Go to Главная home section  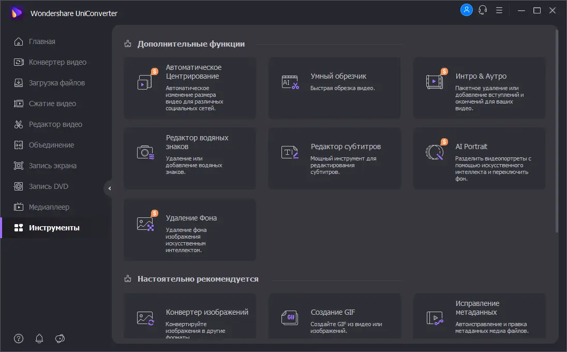(x=42, y=41)
